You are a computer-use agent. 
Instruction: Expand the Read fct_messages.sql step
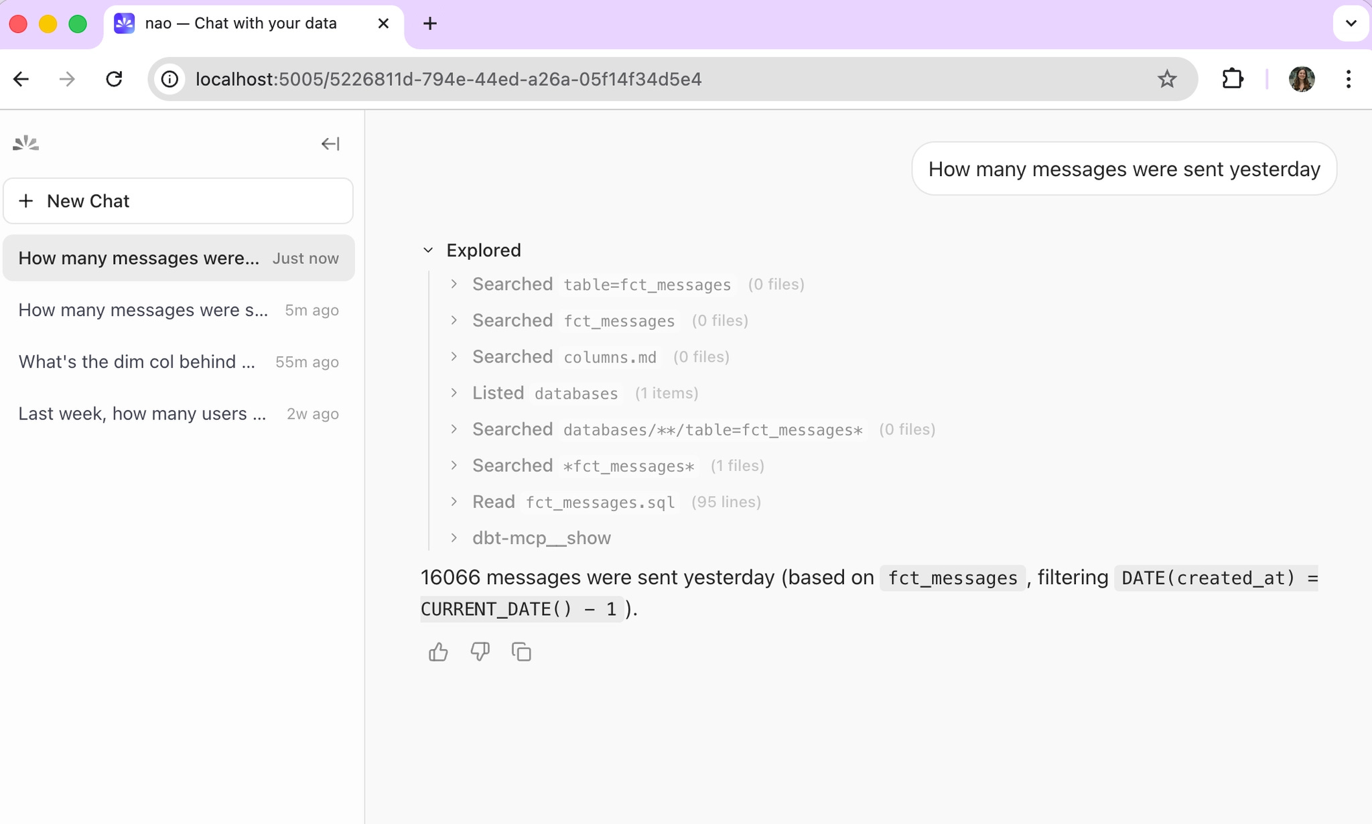[x=454, y=501]
